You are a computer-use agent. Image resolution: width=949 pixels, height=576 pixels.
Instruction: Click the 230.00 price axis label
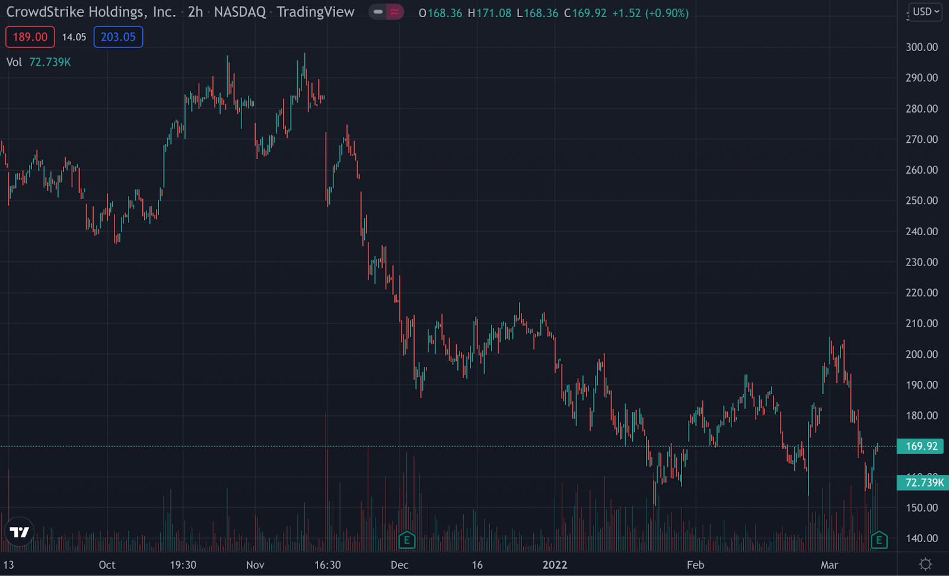pos(922,262)
